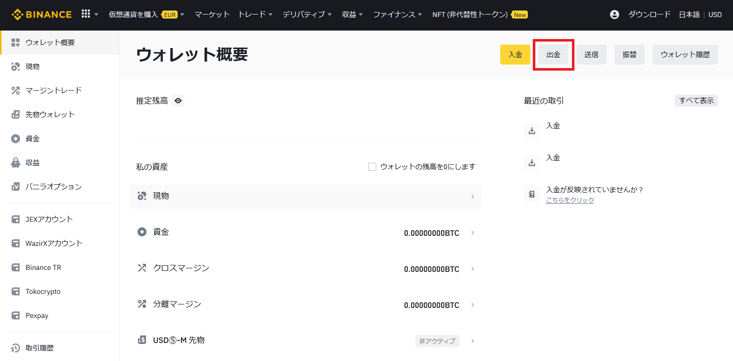Click the 資金 asset row icon

coord(142,232)
